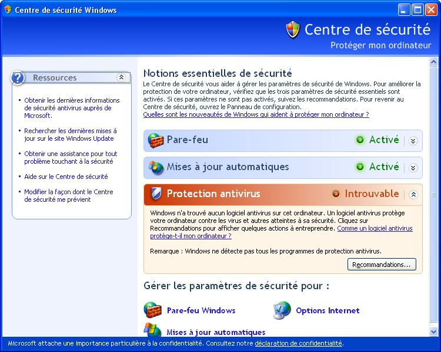Click the Ressources help question mark icon
441x352 pixels.
pyautogui.click(x=18, y=78)
